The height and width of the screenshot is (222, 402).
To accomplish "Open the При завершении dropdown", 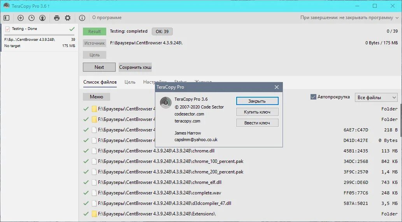I will 349,17.
